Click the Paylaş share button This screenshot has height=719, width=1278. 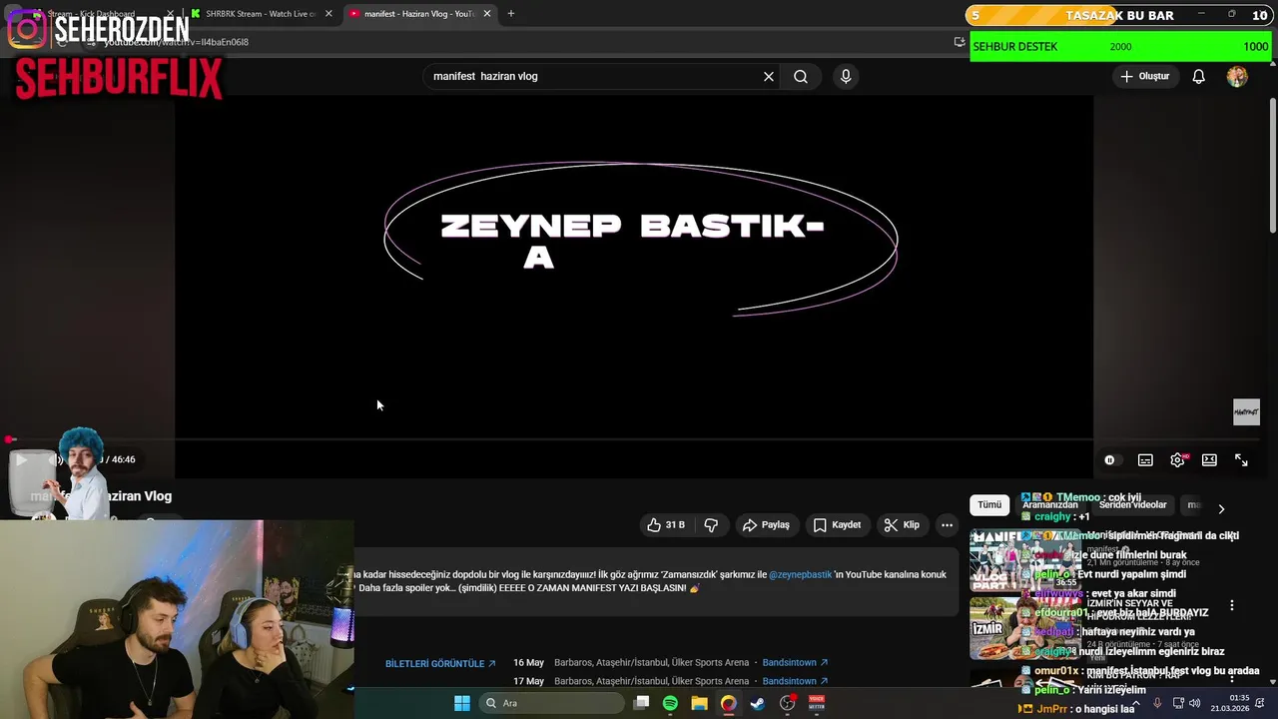click(766, 524)
